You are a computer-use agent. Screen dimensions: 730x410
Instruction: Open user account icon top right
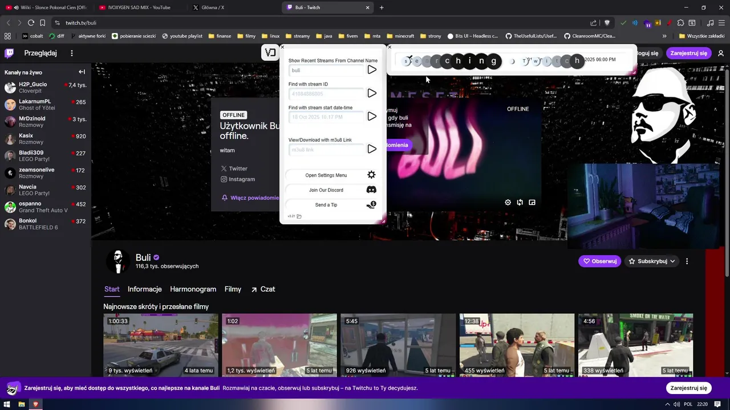pyautogui.click(x=721, y=53)
